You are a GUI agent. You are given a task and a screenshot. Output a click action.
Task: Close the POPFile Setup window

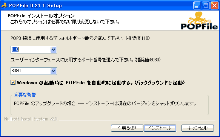click(x=214, y=6)
